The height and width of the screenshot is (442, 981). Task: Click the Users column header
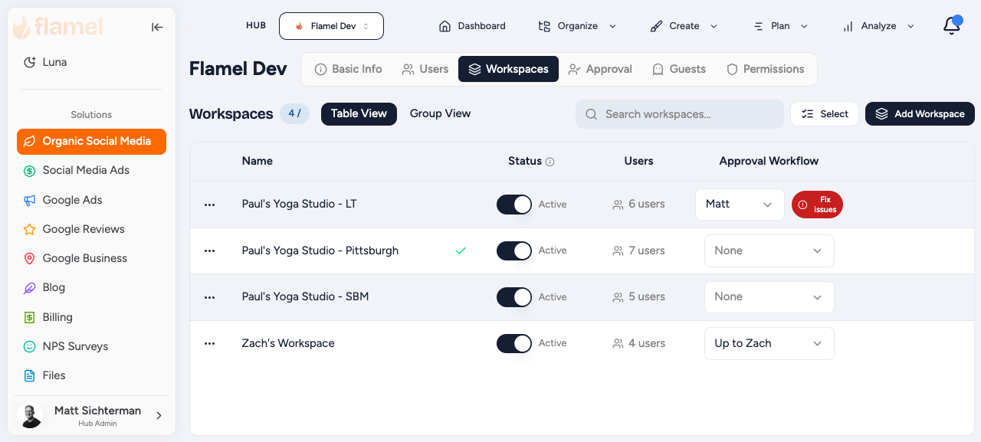pos(638,161)
